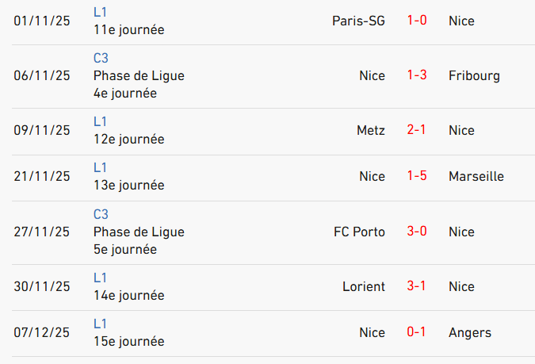
Task: Select the Lorient team name
Action: [364, 286]
